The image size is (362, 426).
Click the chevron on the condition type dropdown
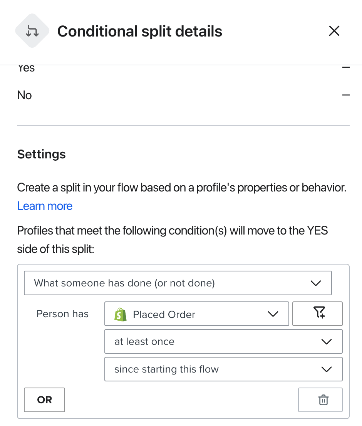315,283
